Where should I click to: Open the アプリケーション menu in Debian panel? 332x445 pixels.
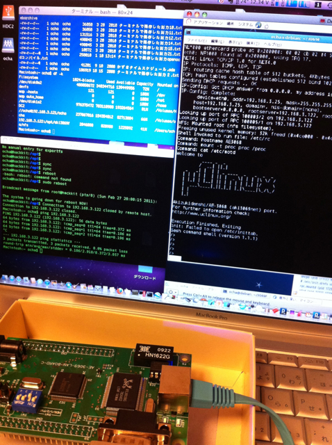click(208, 23)
